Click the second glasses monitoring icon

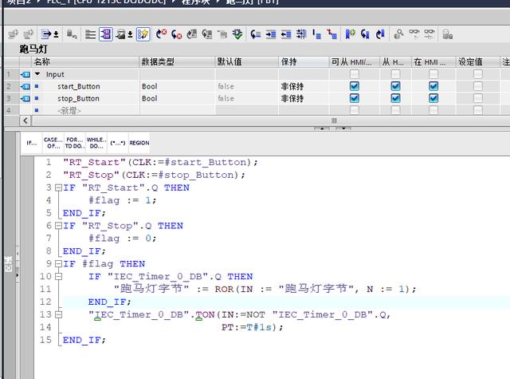[430, 34]
